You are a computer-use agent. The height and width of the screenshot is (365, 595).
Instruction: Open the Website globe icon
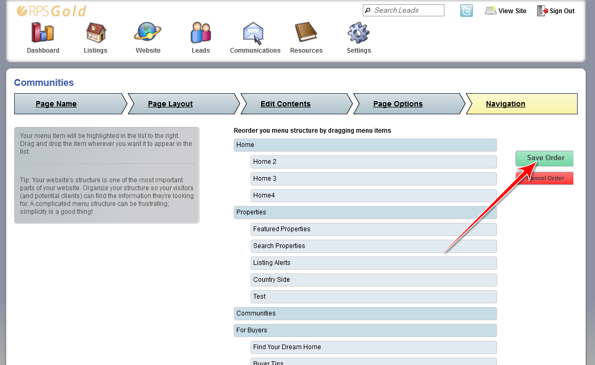(x=147, y=32)
